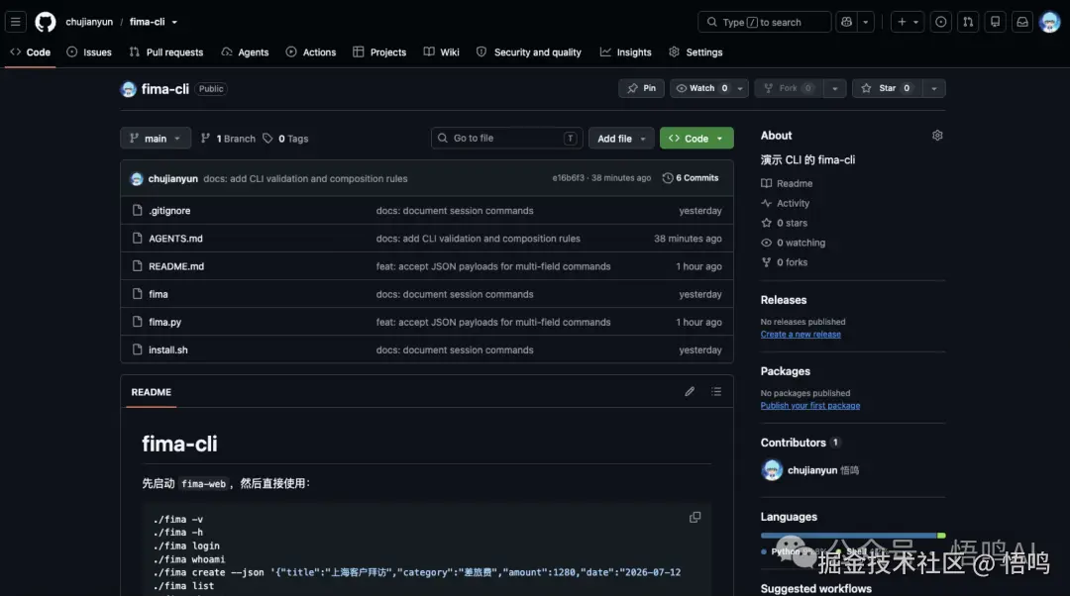Open Activity link in About sidebar
The width and height of the screenshot is (1070, 596).
point(786,203)
